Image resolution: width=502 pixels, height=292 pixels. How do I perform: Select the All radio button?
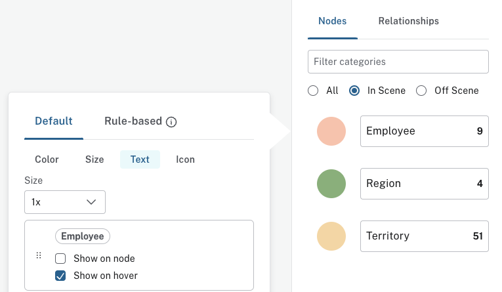point(313,91)
